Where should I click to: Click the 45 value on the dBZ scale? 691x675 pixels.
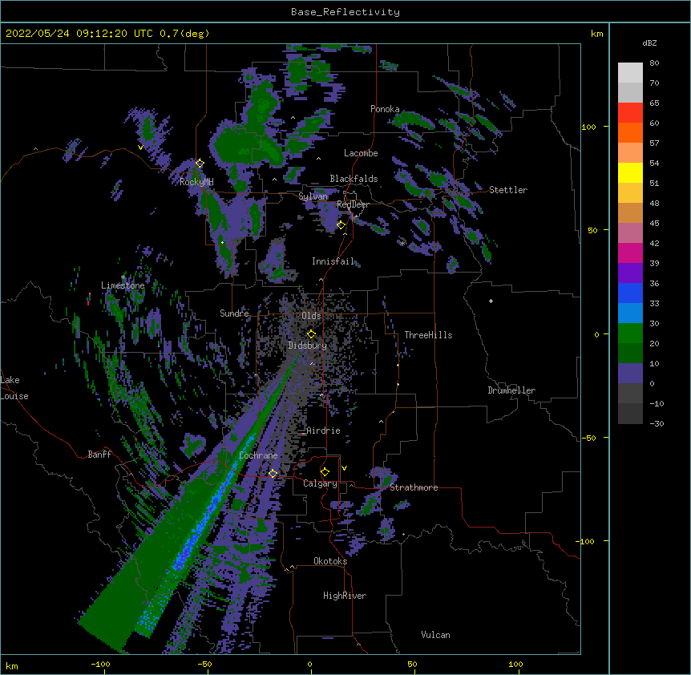pos(654,224)
